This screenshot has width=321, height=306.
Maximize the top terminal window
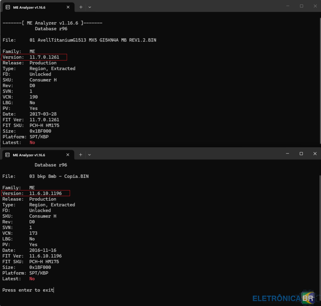(x=301, y=6)
